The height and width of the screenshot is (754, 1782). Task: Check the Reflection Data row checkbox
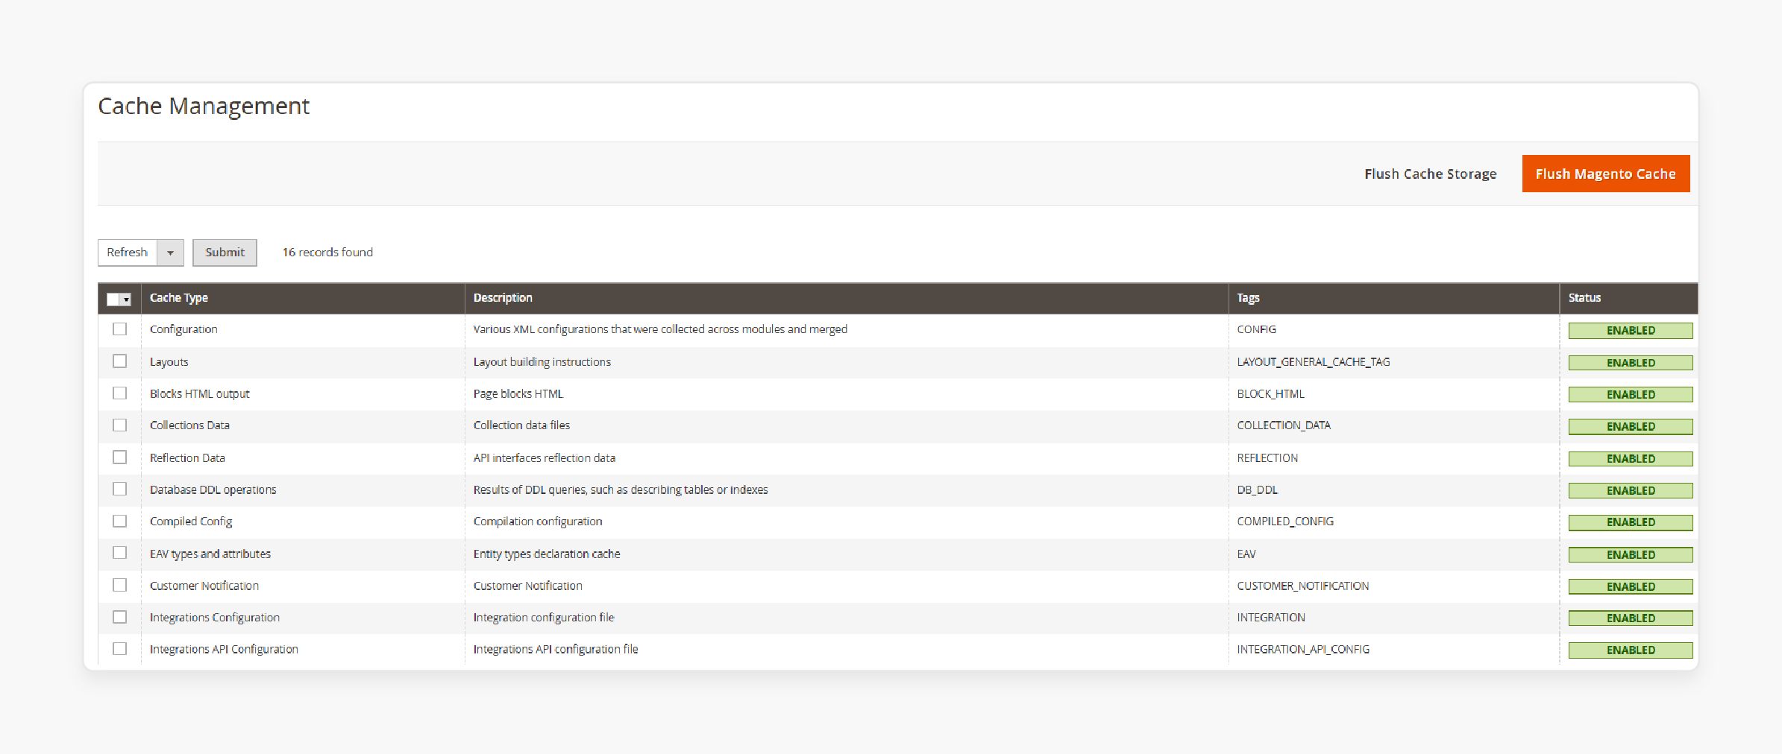click(119, 457)
